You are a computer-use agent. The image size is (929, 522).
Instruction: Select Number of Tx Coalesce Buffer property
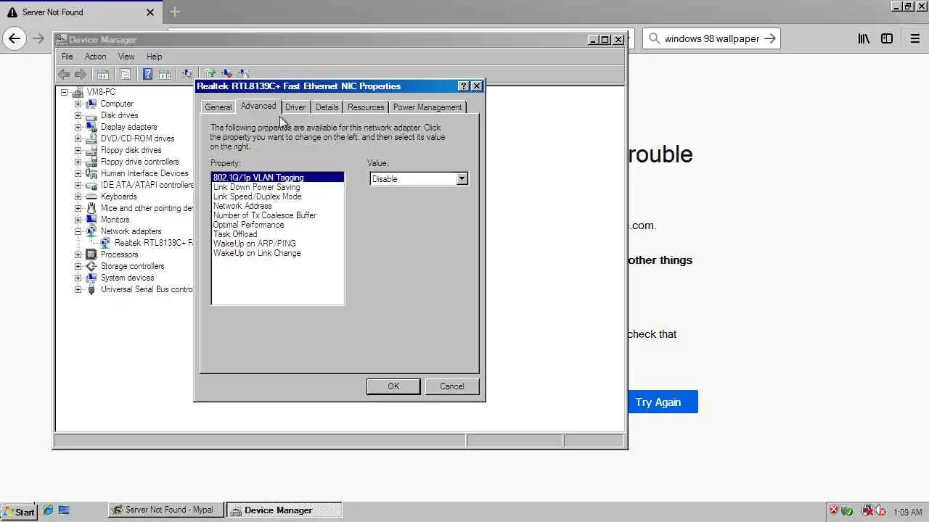(264, 215)
